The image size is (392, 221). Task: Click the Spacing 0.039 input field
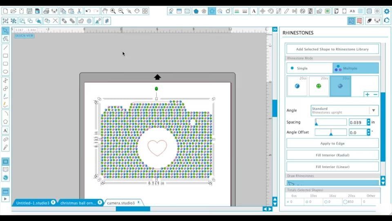click(358, 122)
